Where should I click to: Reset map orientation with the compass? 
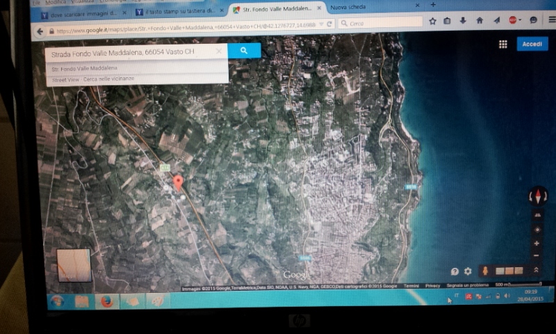(x=537, y=196)
